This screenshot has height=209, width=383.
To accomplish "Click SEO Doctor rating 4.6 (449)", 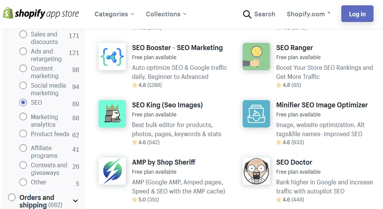I will 290,200.
